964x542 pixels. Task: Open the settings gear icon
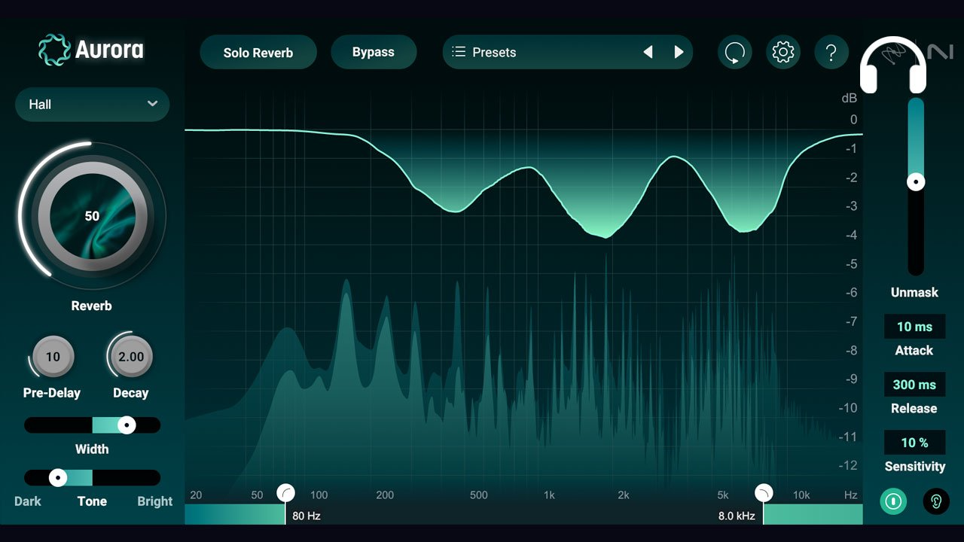783,52
